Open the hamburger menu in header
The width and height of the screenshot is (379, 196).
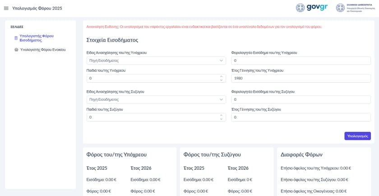click(x=6, y=8)
